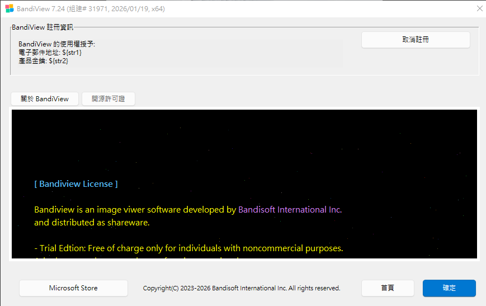Click yellow 'Bandiview is an image viwer' text
Viewport: 486px width, 306px height.
tap(134, 210)
